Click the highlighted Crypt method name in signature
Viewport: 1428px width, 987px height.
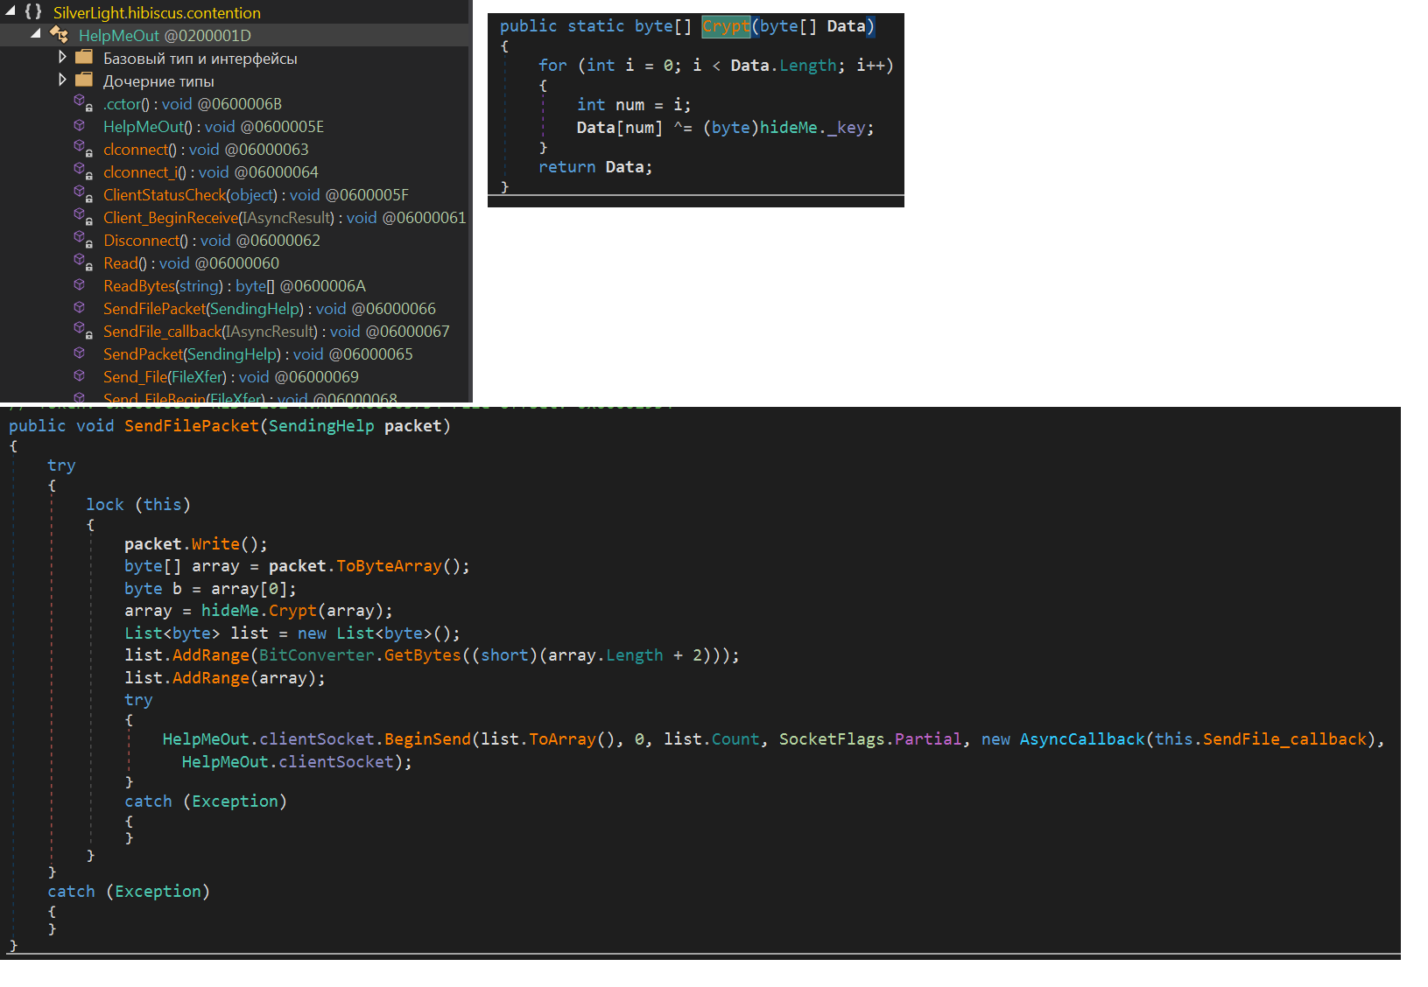(726, 26)
